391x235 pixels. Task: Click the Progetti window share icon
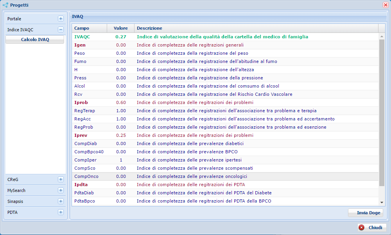point(5,5)
